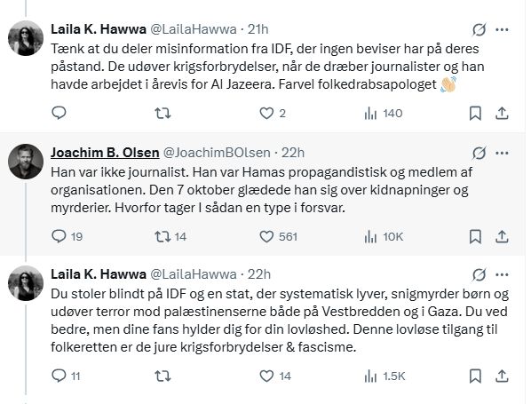
Task: Open more options on Joachim B. Olsen's tweet
Action: [x=502, y=153]
